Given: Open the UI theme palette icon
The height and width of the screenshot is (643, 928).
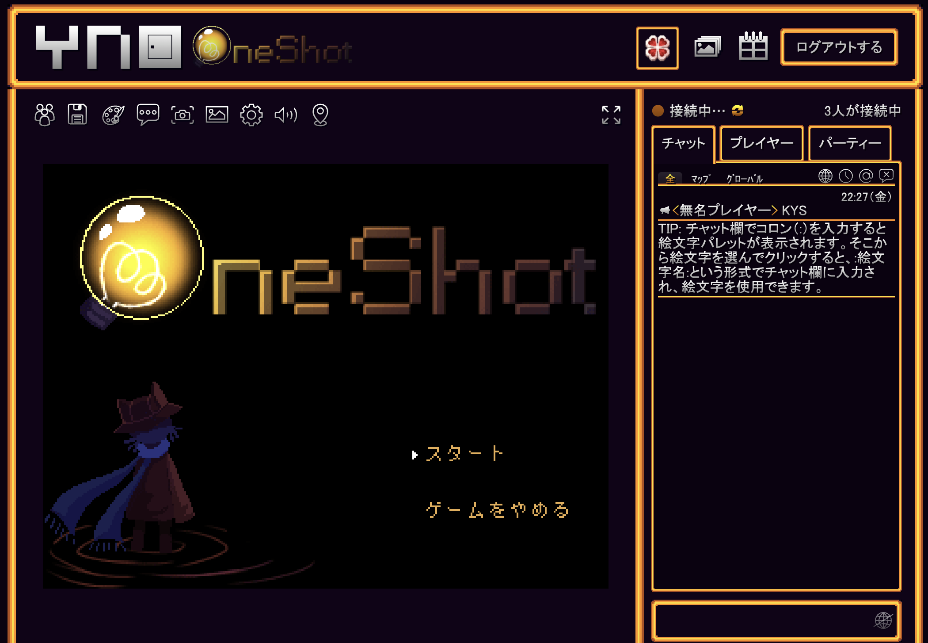Looking at the screenshot, I should pos(113,115).
